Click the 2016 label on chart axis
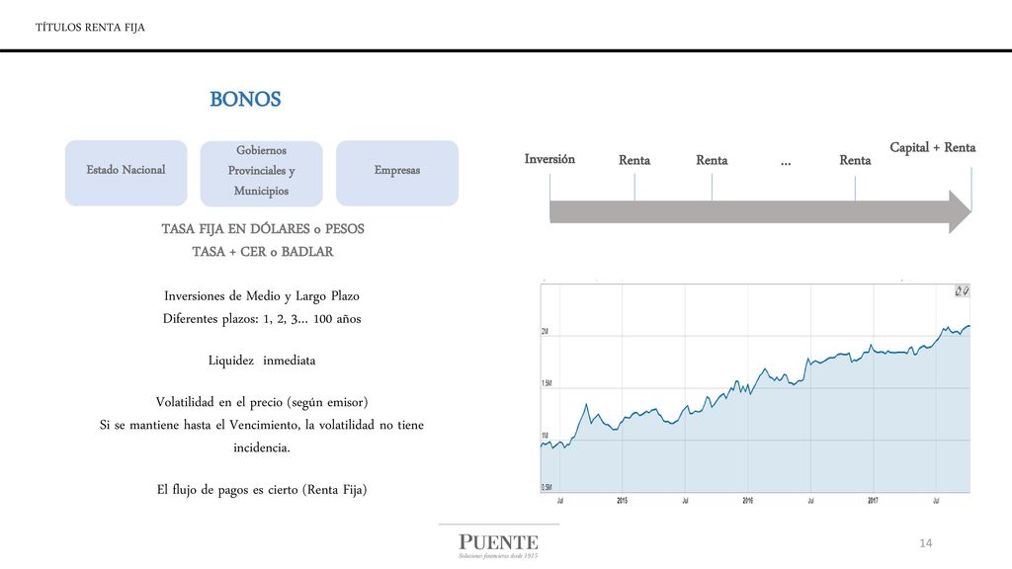The width and height of the screenshot is (1012, 569). pos(747,501)
